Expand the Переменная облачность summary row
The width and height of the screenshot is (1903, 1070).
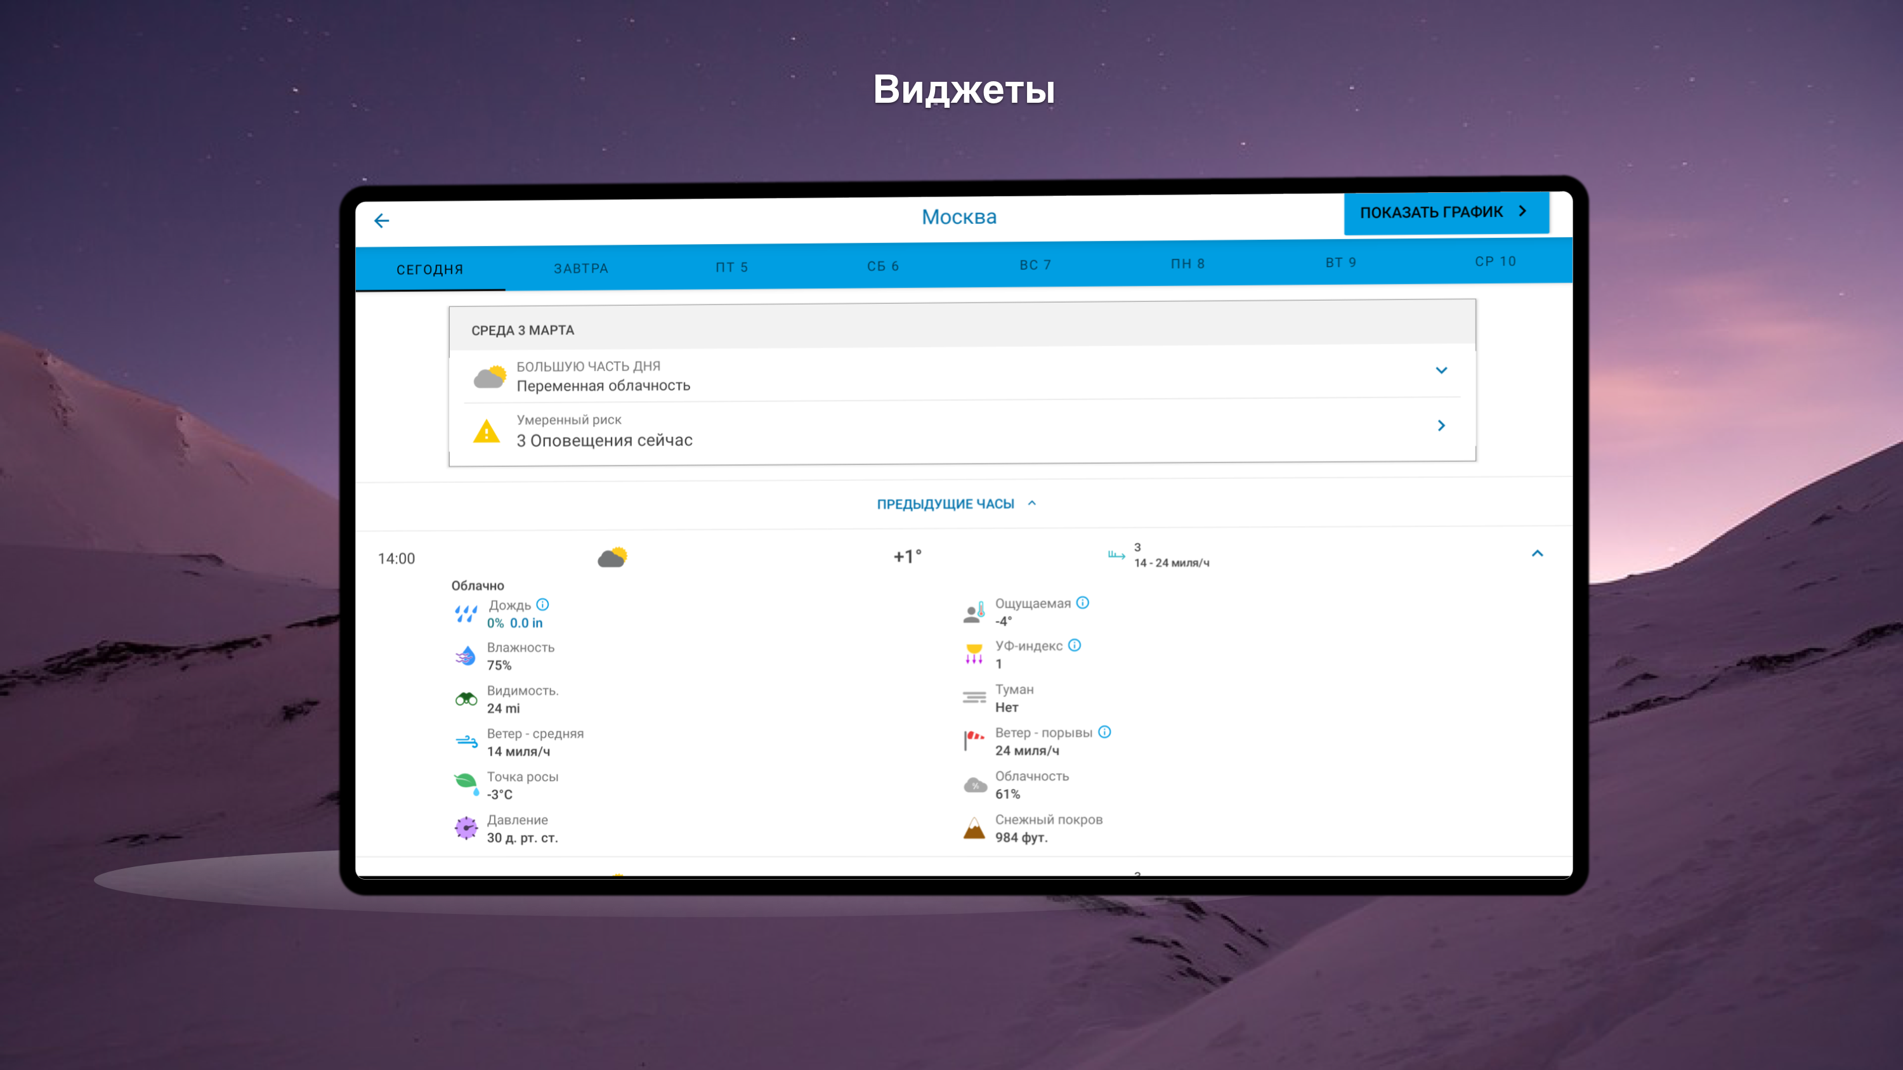pyautogui.click(x=1441, y=370)
